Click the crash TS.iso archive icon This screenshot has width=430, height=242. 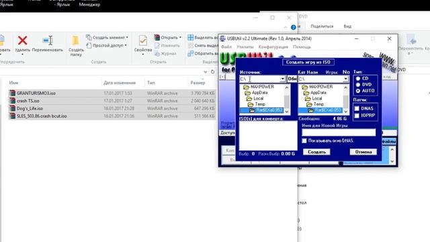coord(12,101)
